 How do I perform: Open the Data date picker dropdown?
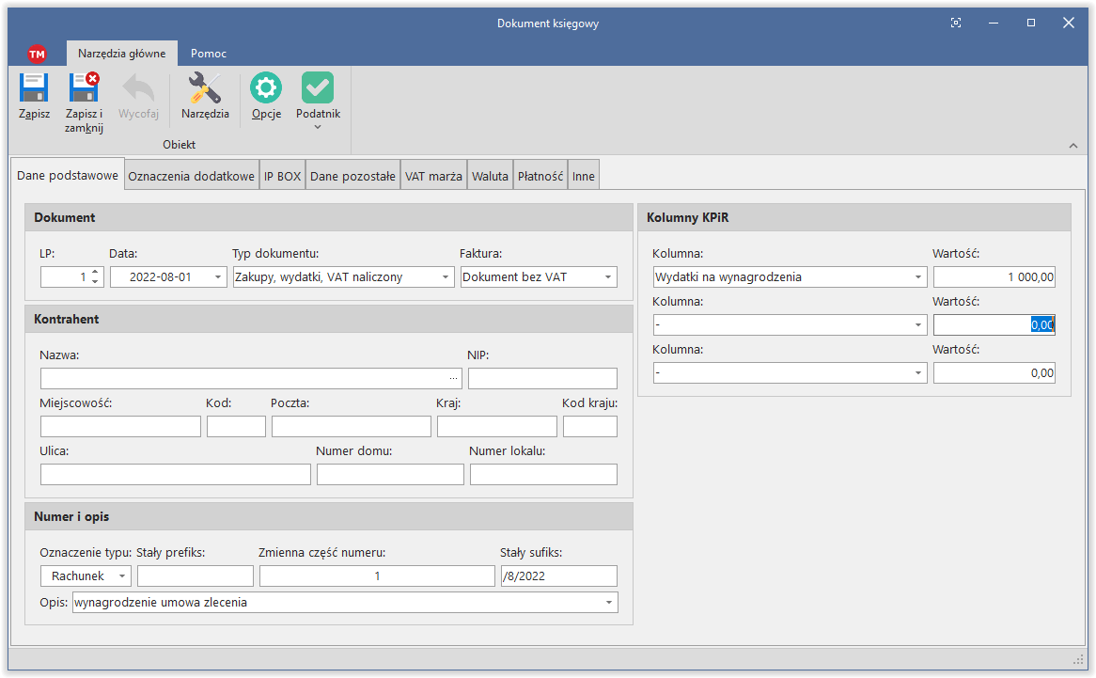point(218,277)
